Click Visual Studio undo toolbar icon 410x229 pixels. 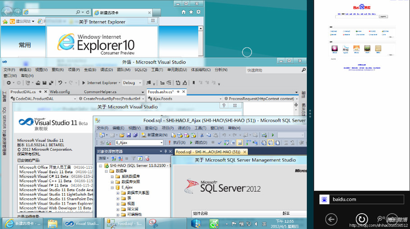click(x=60, y=83)
